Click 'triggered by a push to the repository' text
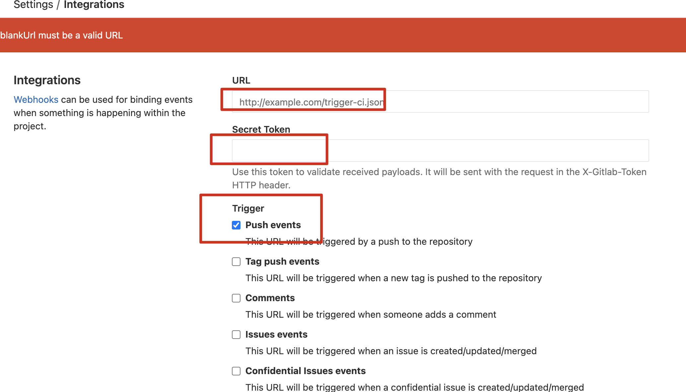 coord(394,241)
